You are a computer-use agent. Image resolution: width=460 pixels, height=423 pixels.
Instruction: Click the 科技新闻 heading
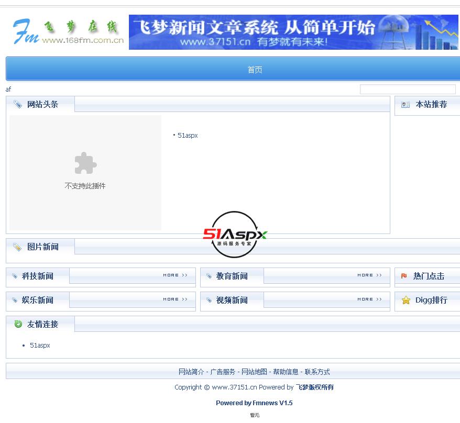coord(38,276)
